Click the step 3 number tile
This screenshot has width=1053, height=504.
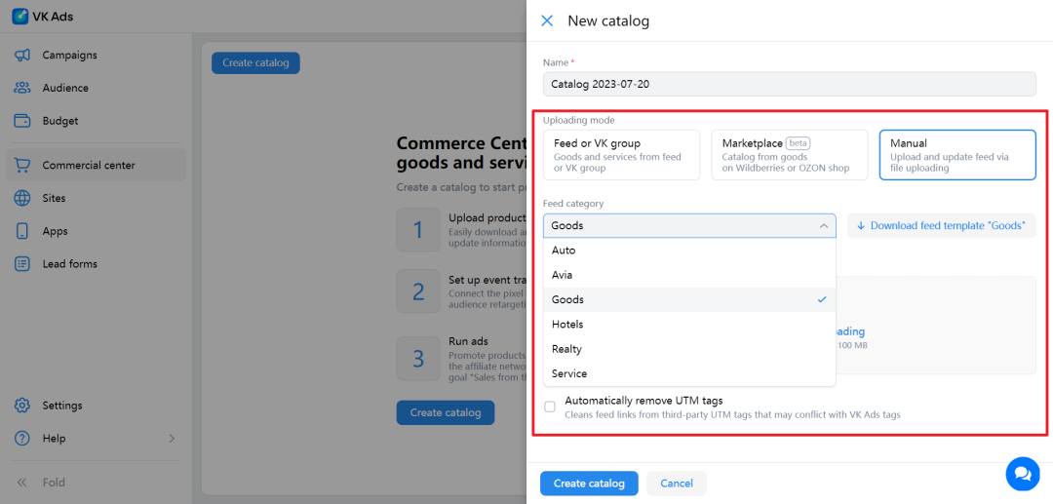(x=418, y=359)
